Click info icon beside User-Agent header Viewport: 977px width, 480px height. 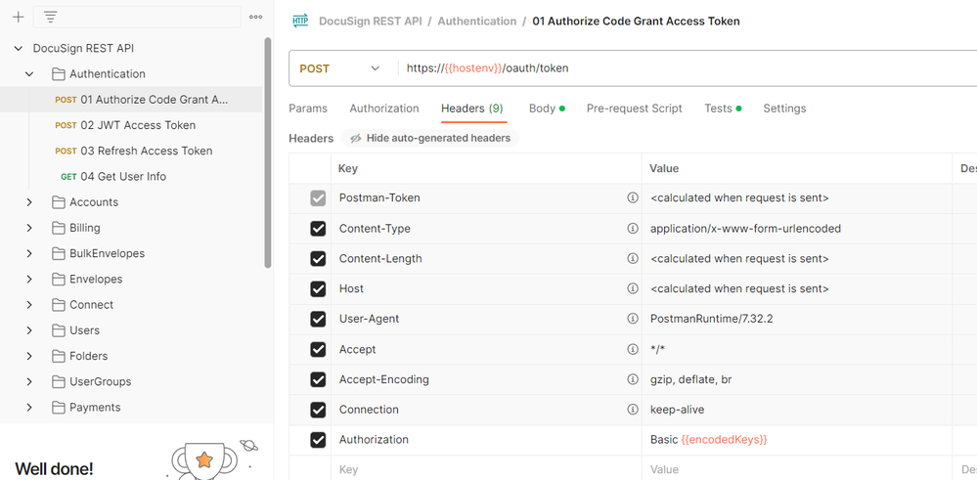[633, 319]
